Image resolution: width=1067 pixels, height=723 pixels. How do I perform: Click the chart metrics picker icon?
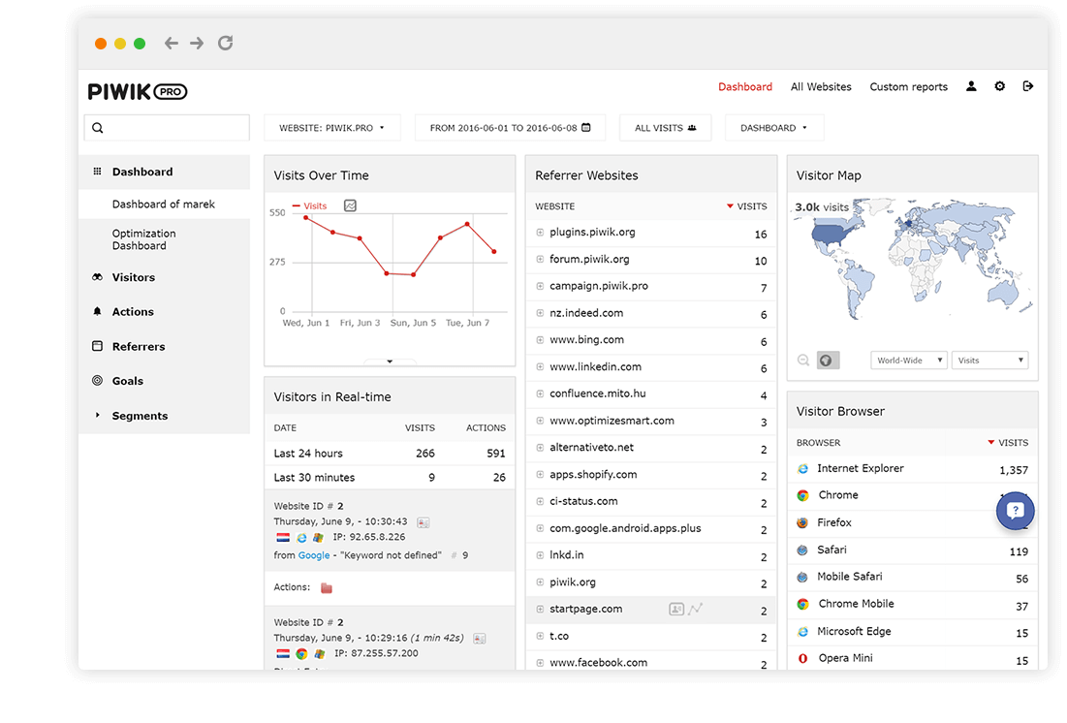coord(351,205)
